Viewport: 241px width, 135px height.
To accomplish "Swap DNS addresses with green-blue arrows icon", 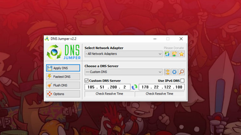I will (134, 87).
